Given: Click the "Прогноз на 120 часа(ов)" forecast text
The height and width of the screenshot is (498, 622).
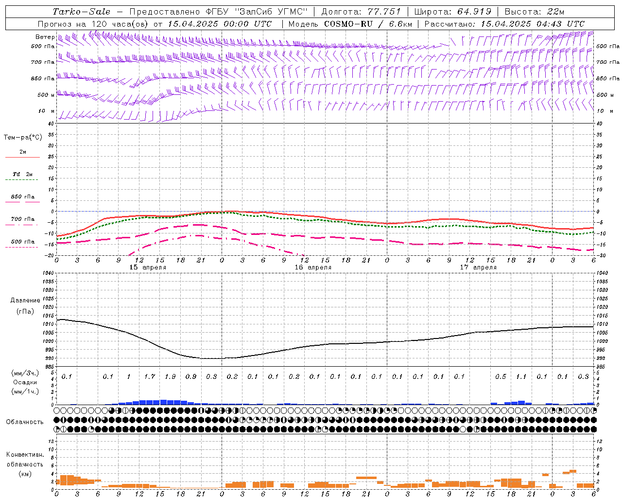Looking at the screenshot, I should [x=94, y=24].
